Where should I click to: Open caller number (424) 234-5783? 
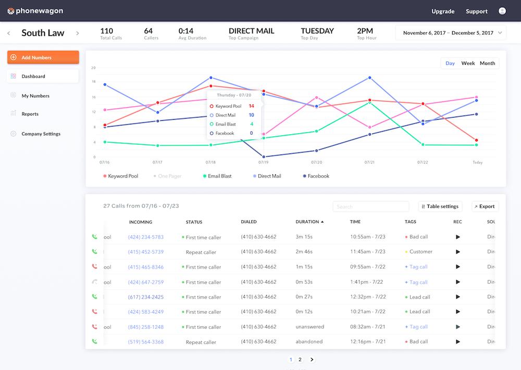(x=146, y=237)
